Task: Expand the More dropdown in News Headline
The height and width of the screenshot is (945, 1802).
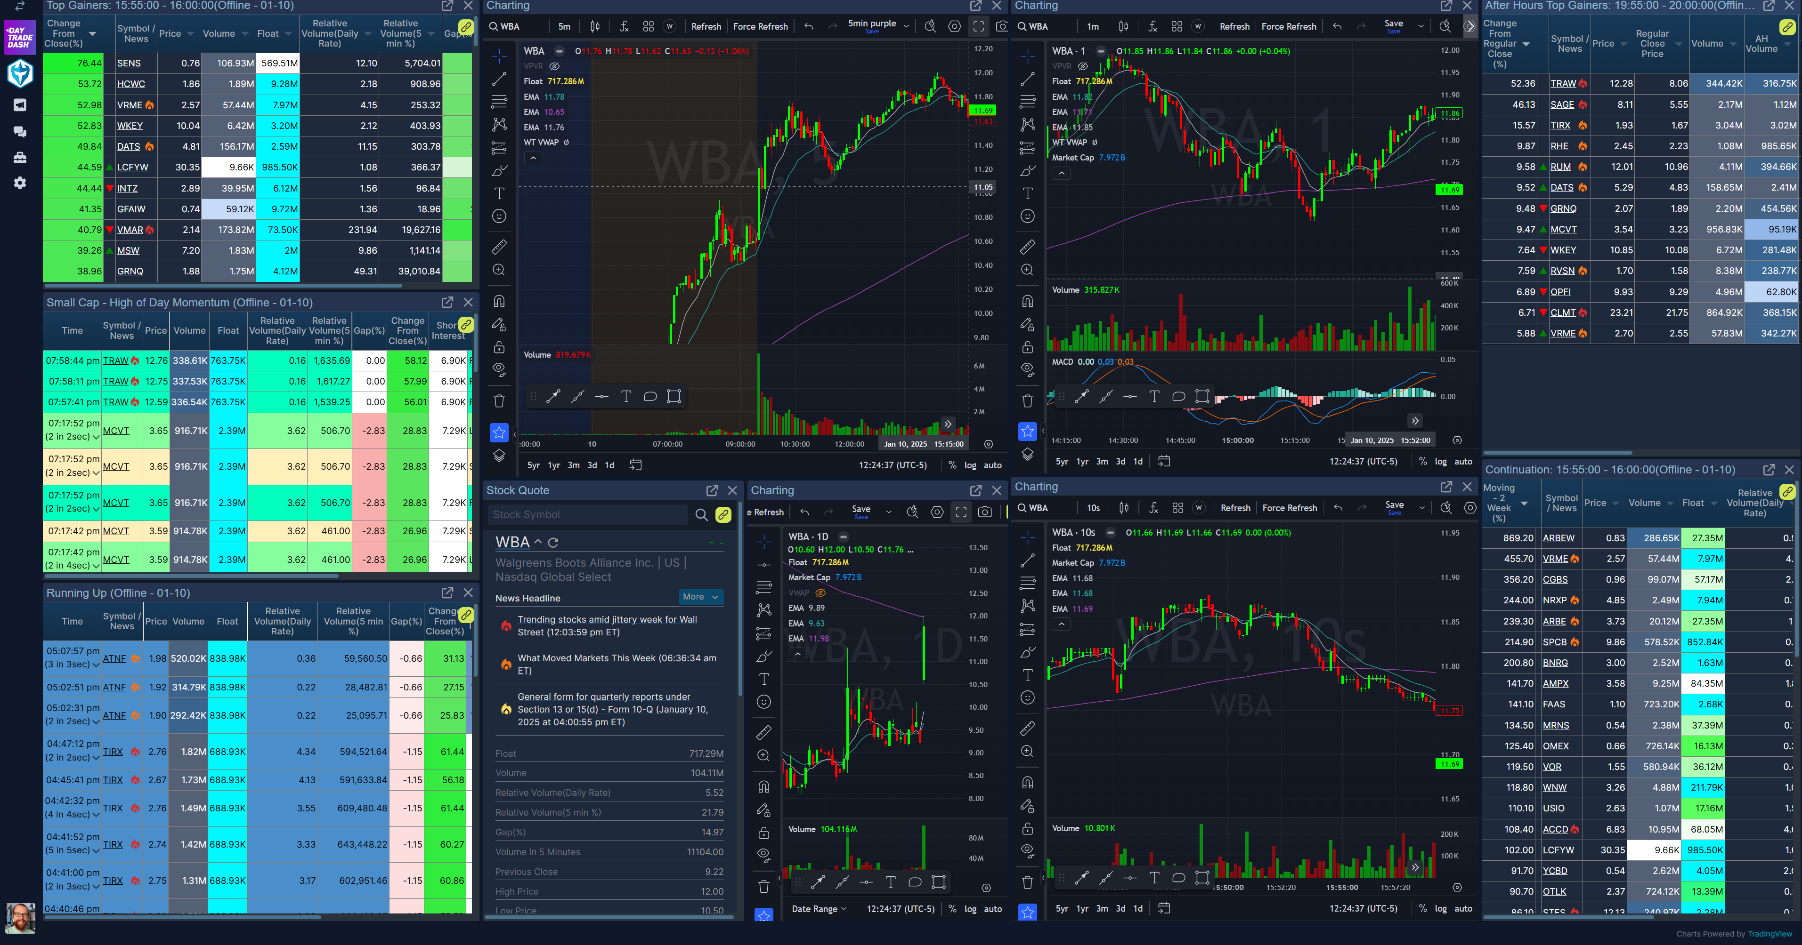Action: (x=700, y=597)
